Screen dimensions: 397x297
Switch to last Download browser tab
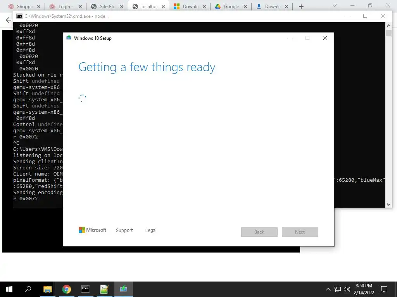273,7
